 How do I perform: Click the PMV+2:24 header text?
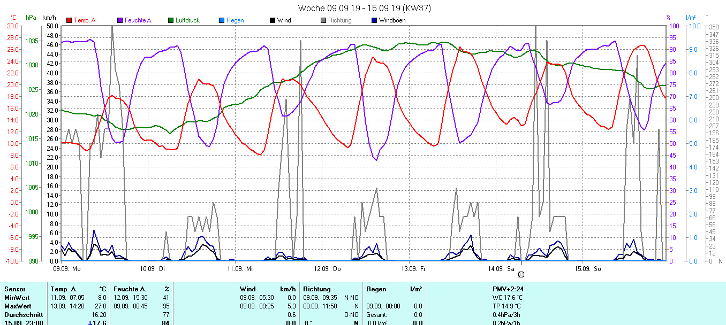point(508,289)
